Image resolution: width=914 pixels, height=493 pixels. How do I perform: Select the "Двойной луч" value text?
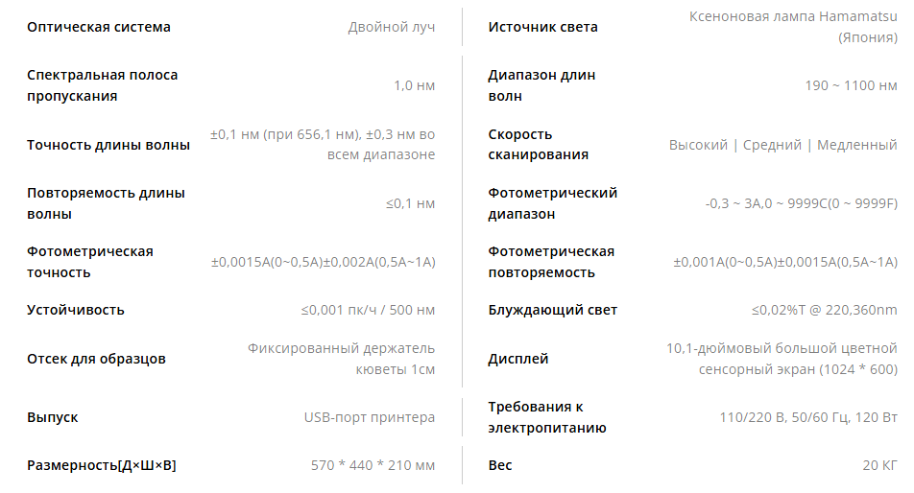click(x=391, y=28)
